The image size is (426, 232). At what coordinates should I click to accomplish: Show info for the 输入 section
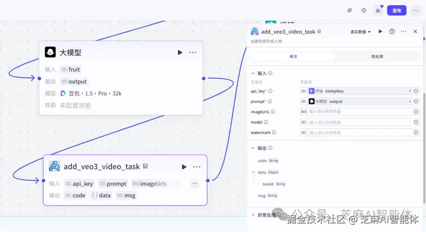[270, 73]
